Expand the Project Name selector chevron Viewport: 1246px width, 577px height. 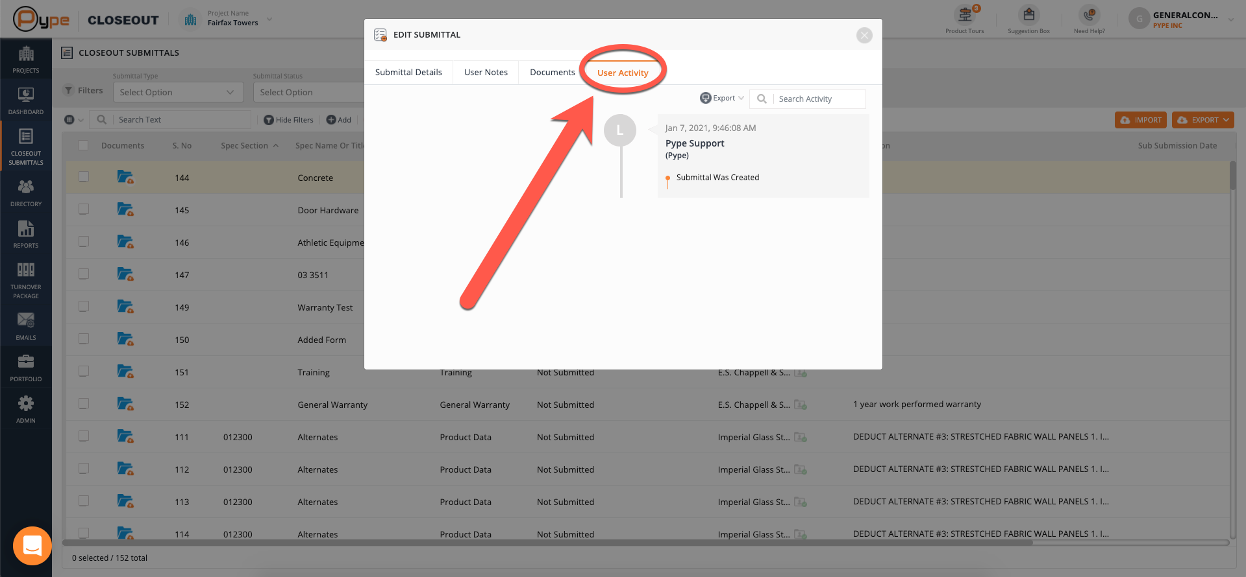click(269, 19)
